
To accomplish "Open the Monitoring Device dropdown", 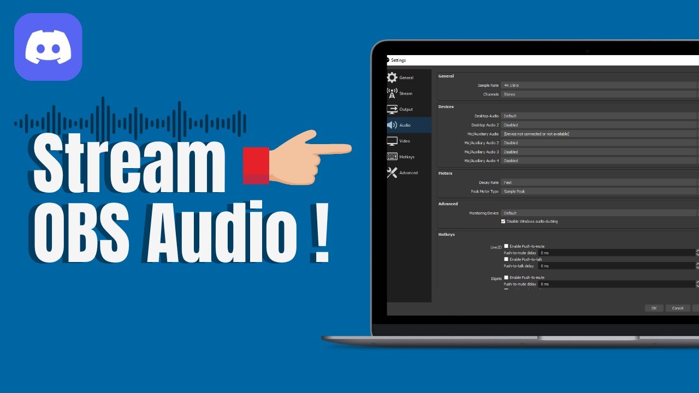I will (x=600, y=213).
